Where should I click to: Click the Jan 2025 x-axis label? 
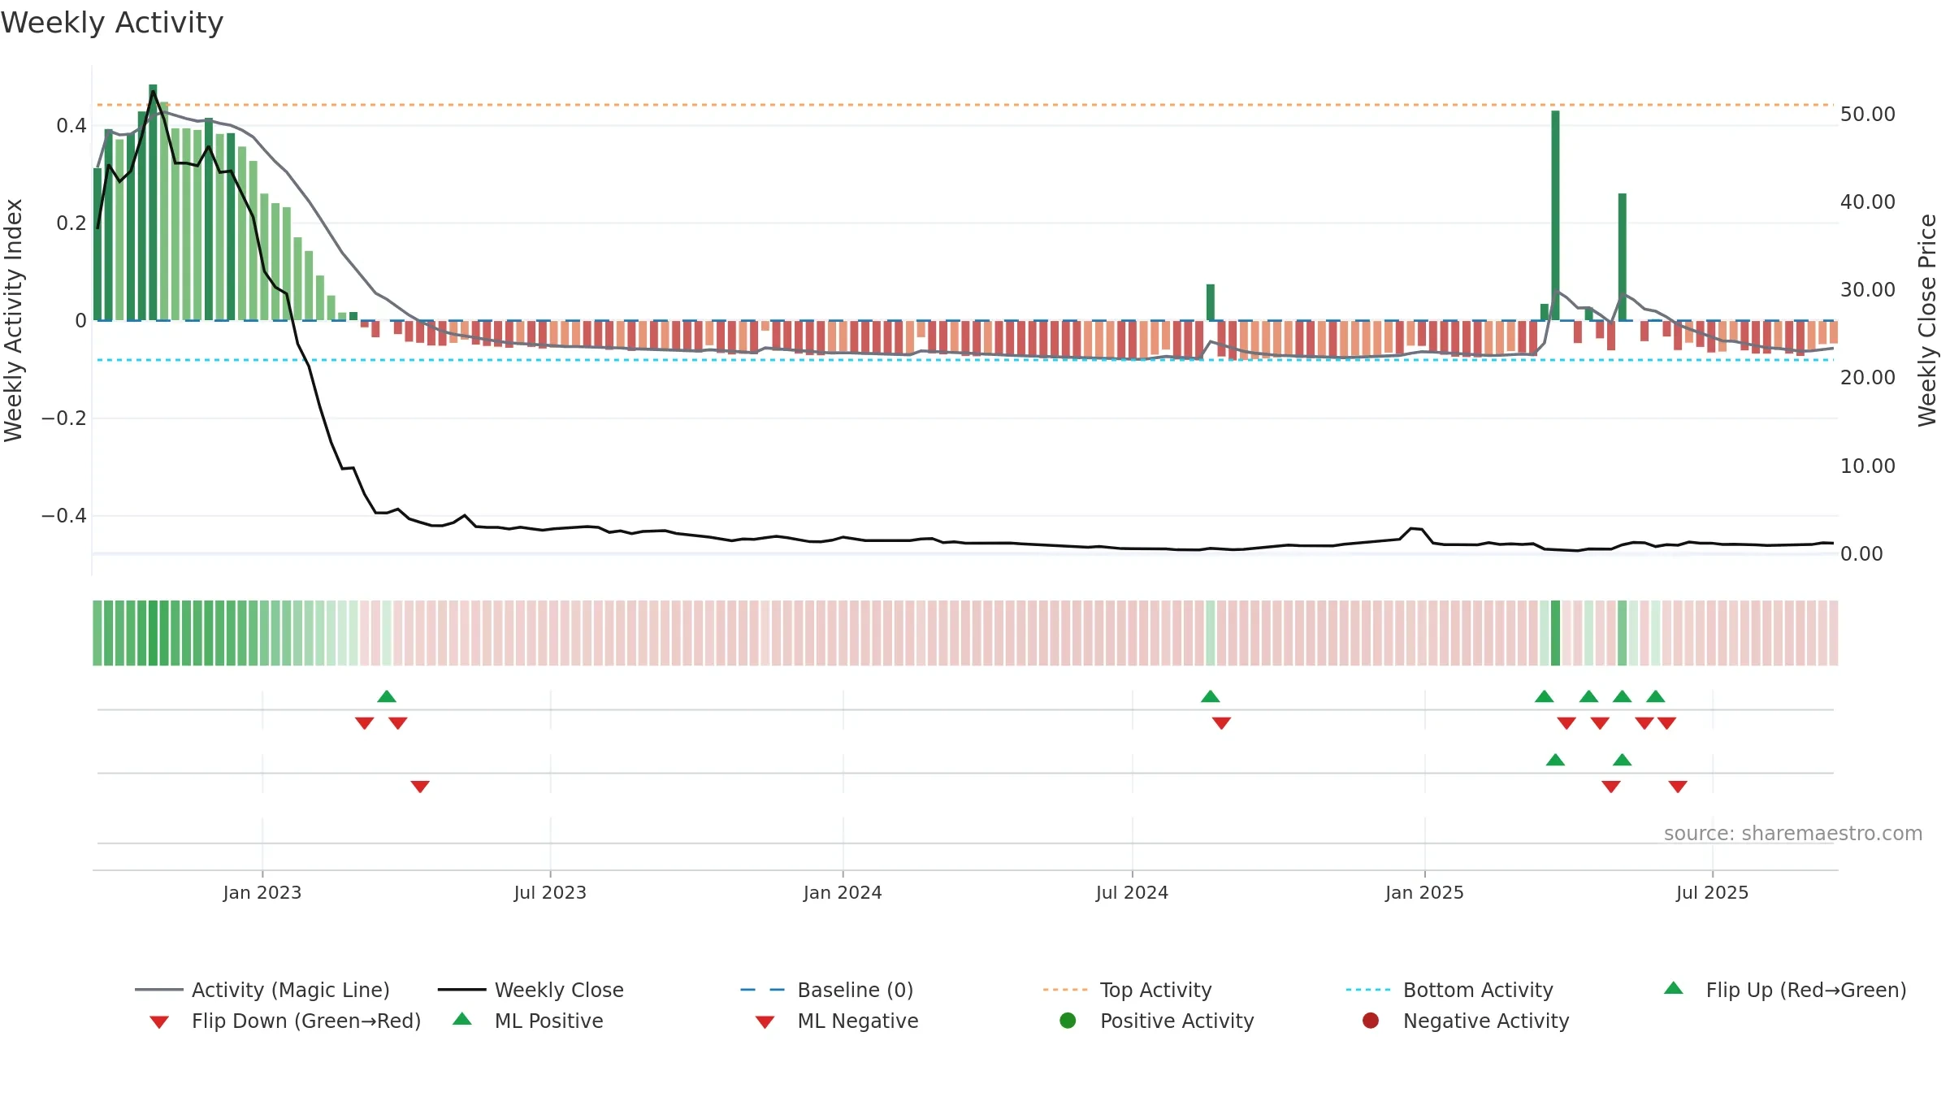[x=1424, y=893]
